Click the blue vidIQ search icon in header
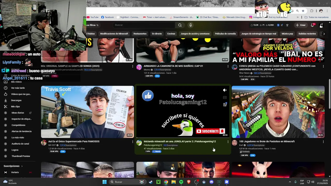Viewport: 331px width, 186px height. click(x=278, y=25)
